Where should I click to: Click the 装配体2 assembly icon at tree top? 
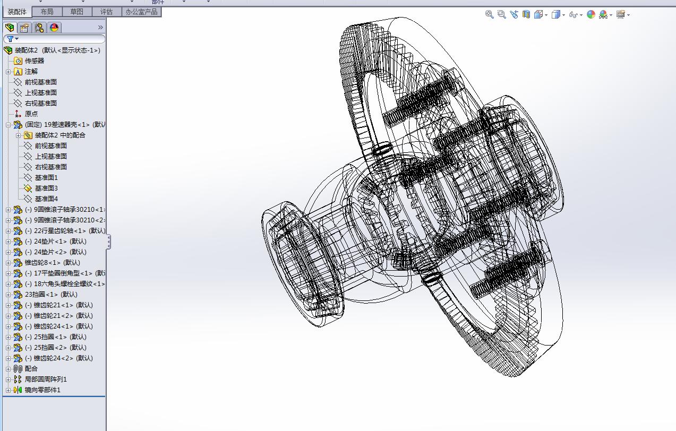coord(8,50)
